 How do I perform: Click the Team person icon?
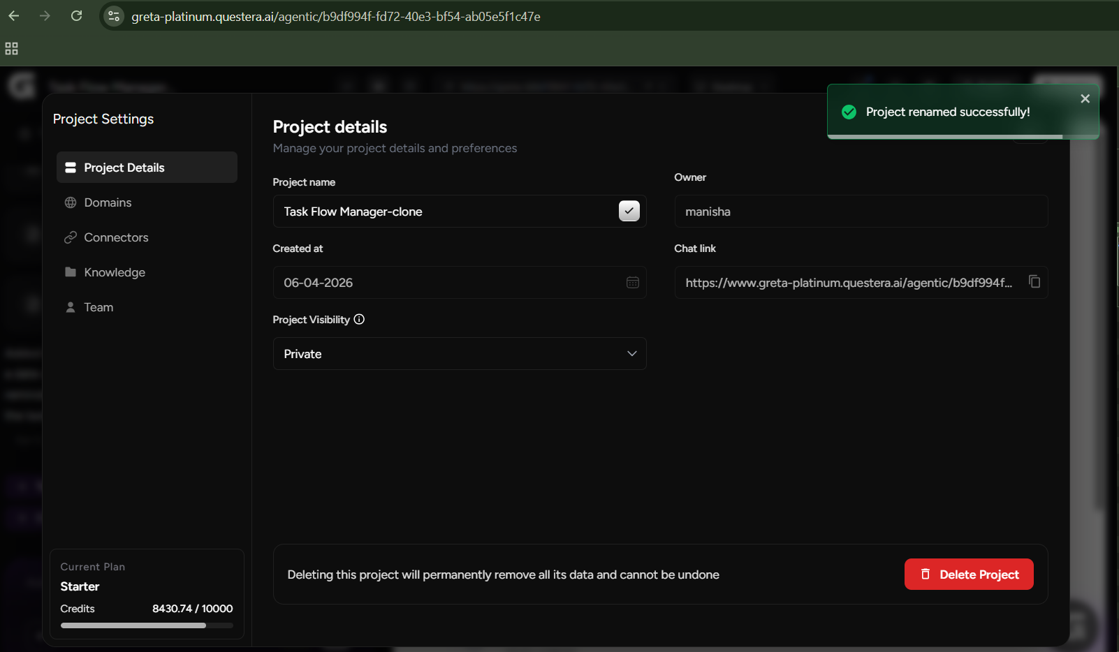71,307
